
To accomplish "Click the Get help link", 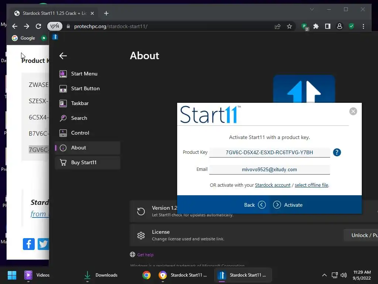I will [145, 254].
